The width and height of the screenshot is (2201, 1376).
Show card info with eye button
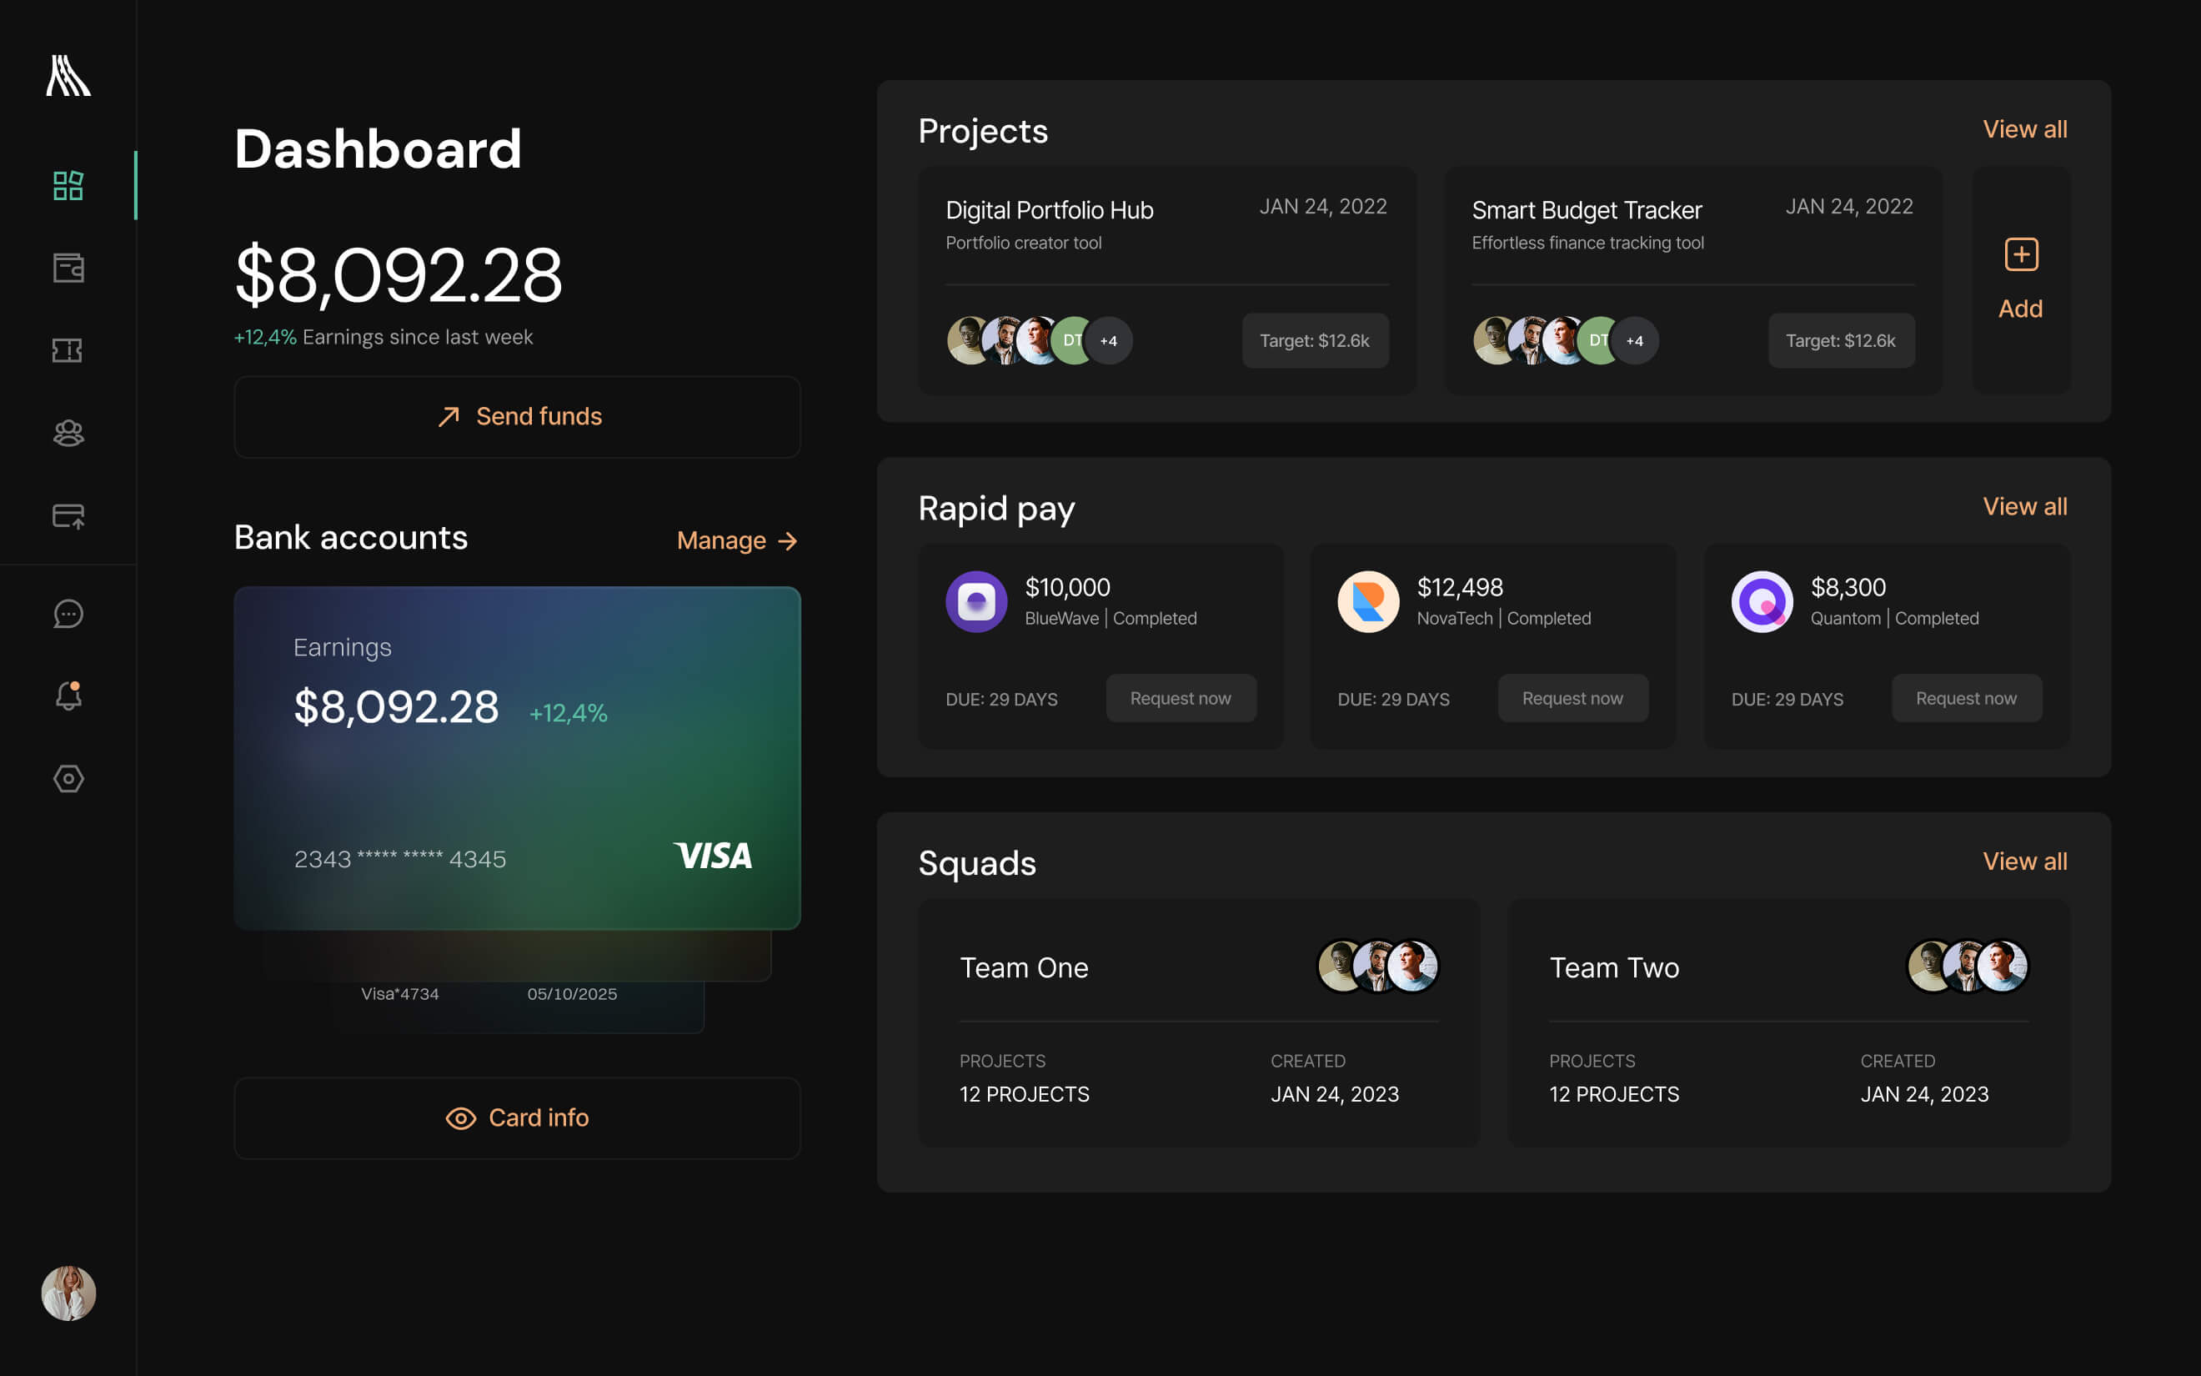tap(517, 1117)
